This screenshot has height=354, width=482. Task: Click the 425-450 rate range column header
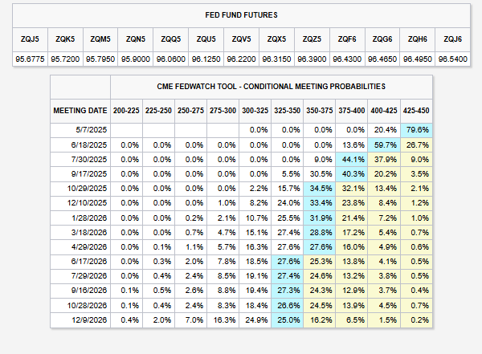(416, 111)
